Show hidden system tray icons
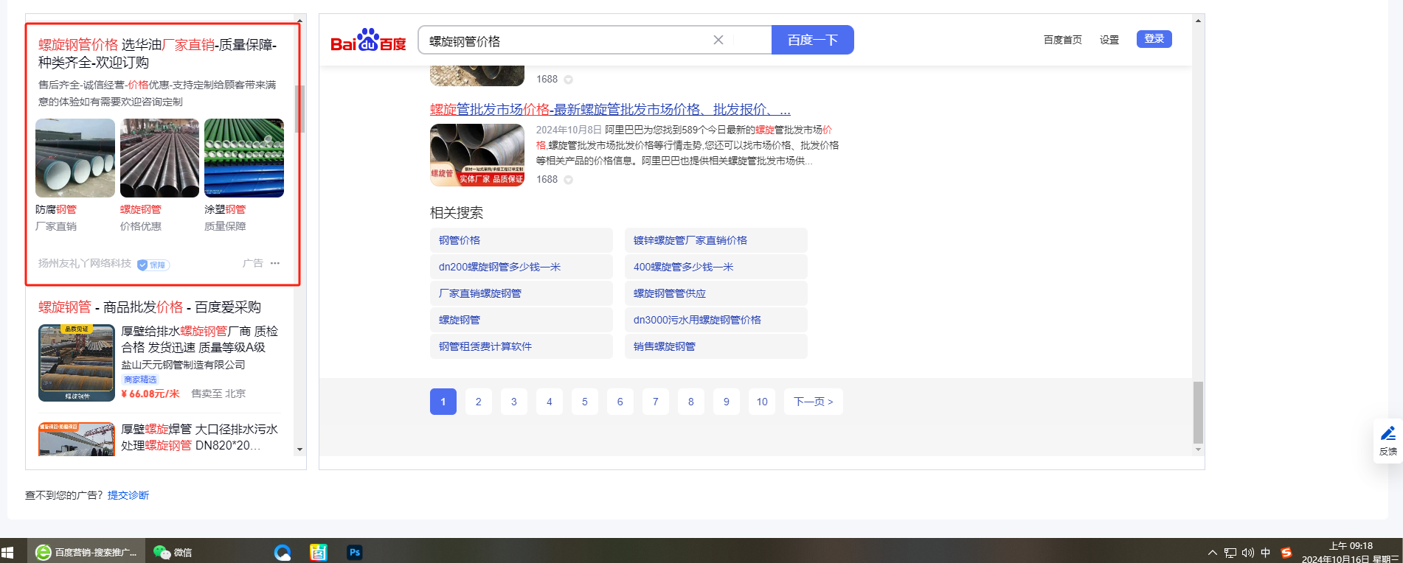This screenshot has width=1403, height=563. pos(1213,553)
